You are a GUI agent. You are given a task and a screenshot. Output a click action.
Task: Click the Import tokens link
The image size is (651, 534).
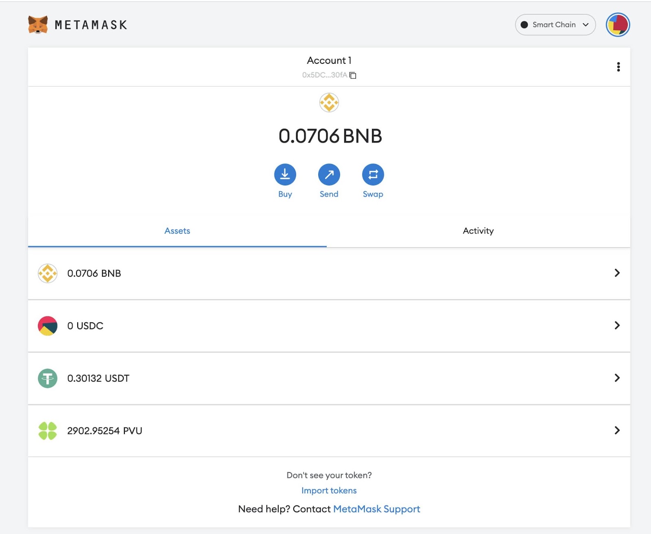point(329,490)
